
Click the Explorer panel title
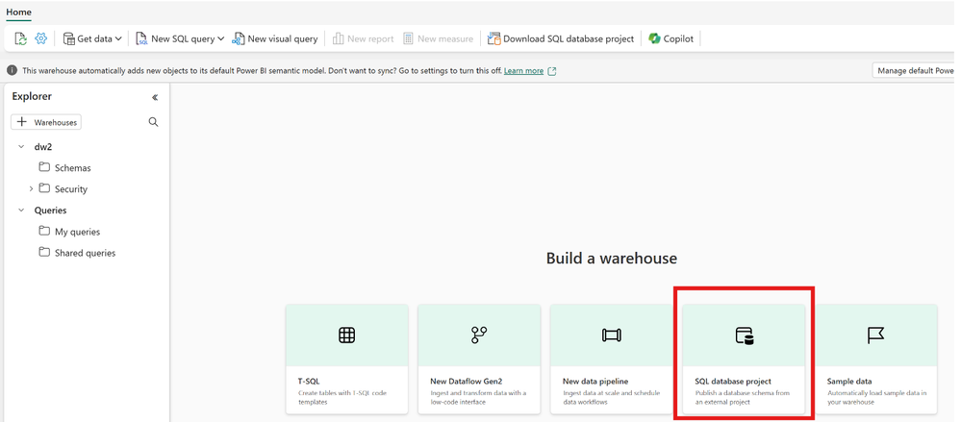[x=32, y=97]
